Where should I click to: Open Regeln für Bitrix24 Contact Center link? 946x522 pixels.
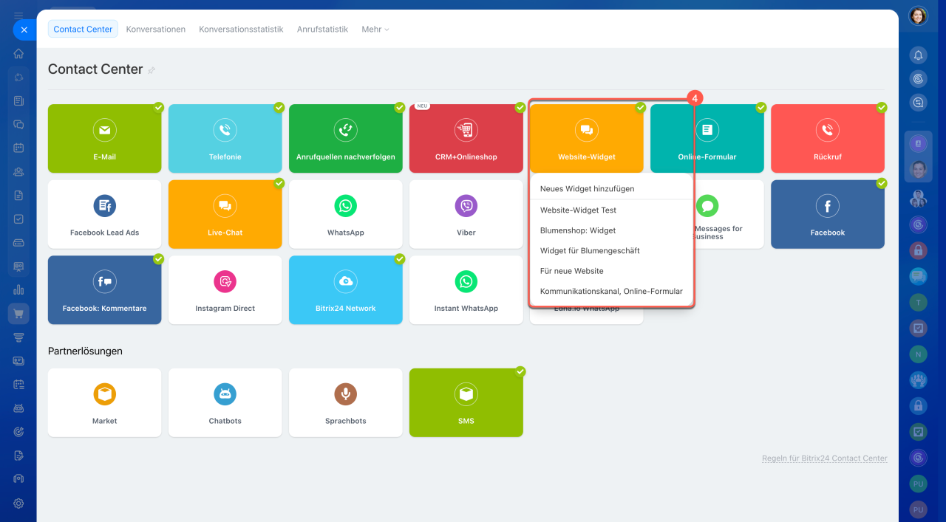click(x=825, y=459)
